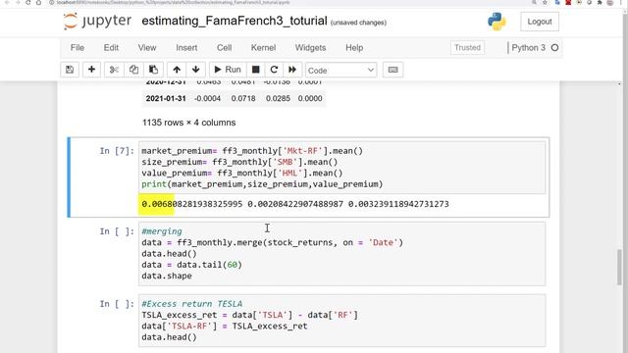Click the save and checkpoint icon
The image size is (628, 353).
tap(70, 70)
